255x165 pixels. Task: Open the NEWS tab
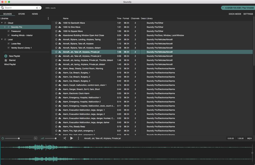[35, 14]
